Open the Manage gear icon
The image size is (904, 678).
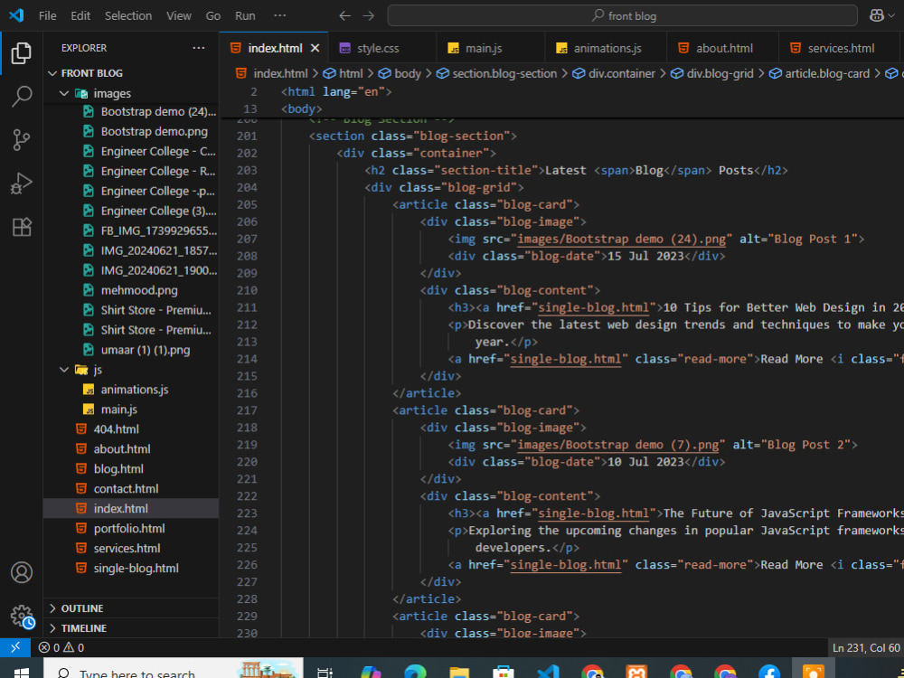click(22, 616)
